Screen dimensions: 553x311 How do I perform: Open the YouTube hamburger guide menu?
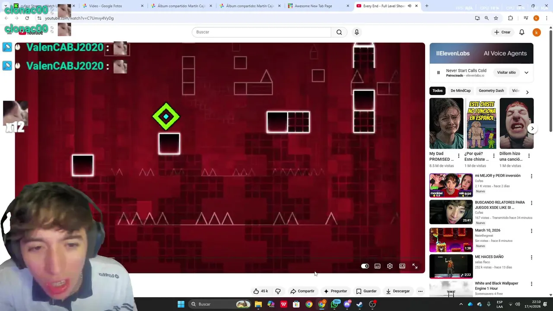click(x=9, y=32)
